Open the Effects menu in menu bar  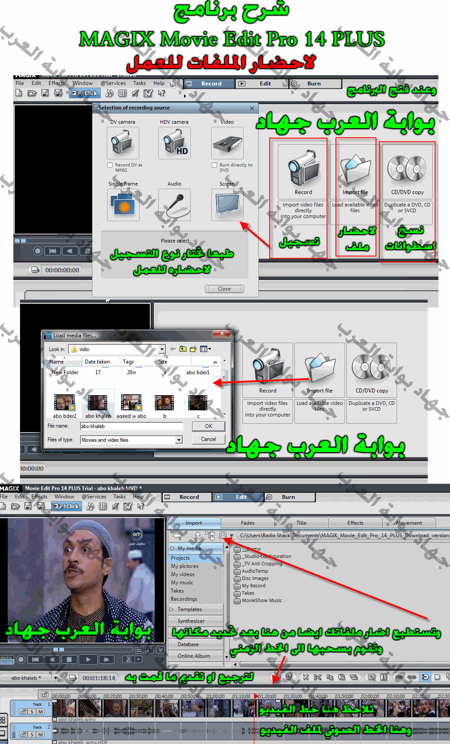point(56,83)
